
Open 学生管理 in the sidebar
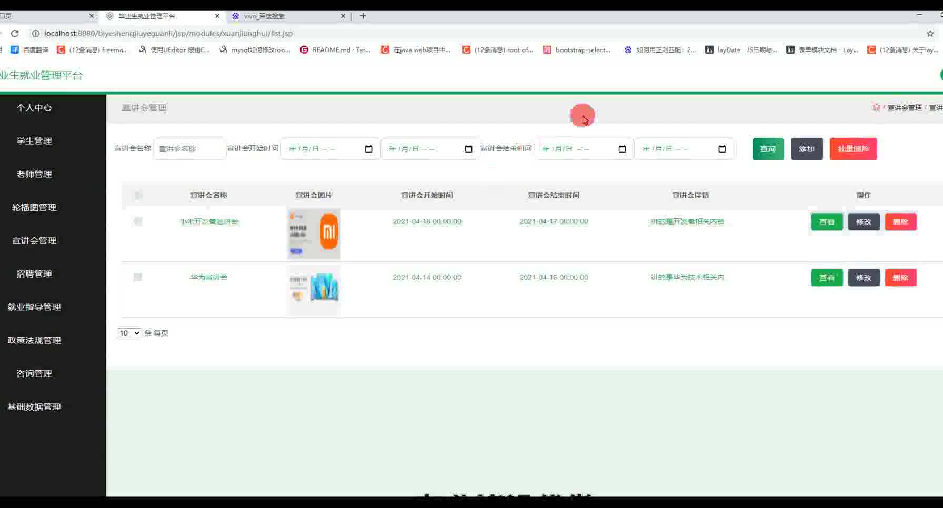pos(34,141)
